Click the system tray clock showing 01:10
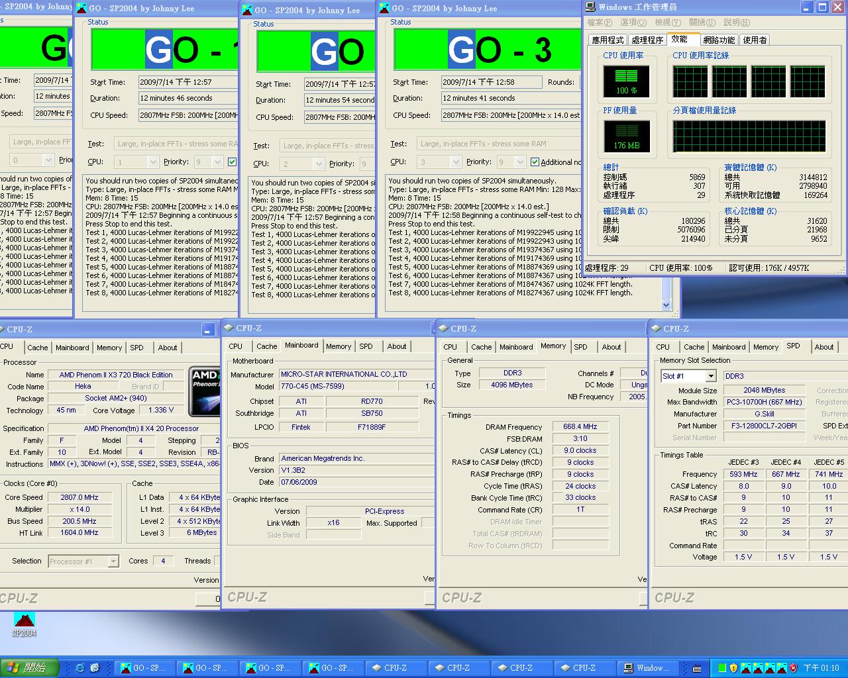The height and width of the screenshot is (678, 848). 821,668
